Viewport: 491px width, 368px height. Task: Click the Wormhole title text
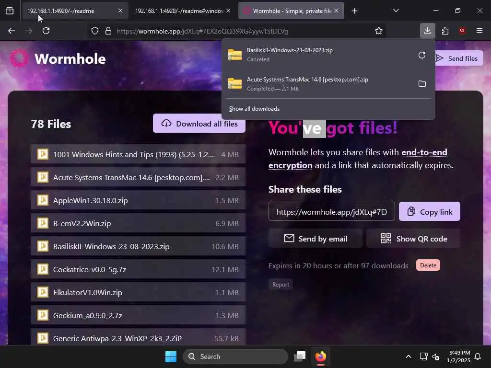70,58
